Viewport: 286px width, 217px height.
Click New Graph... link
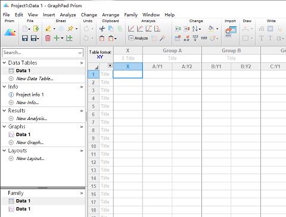[30, 143]
